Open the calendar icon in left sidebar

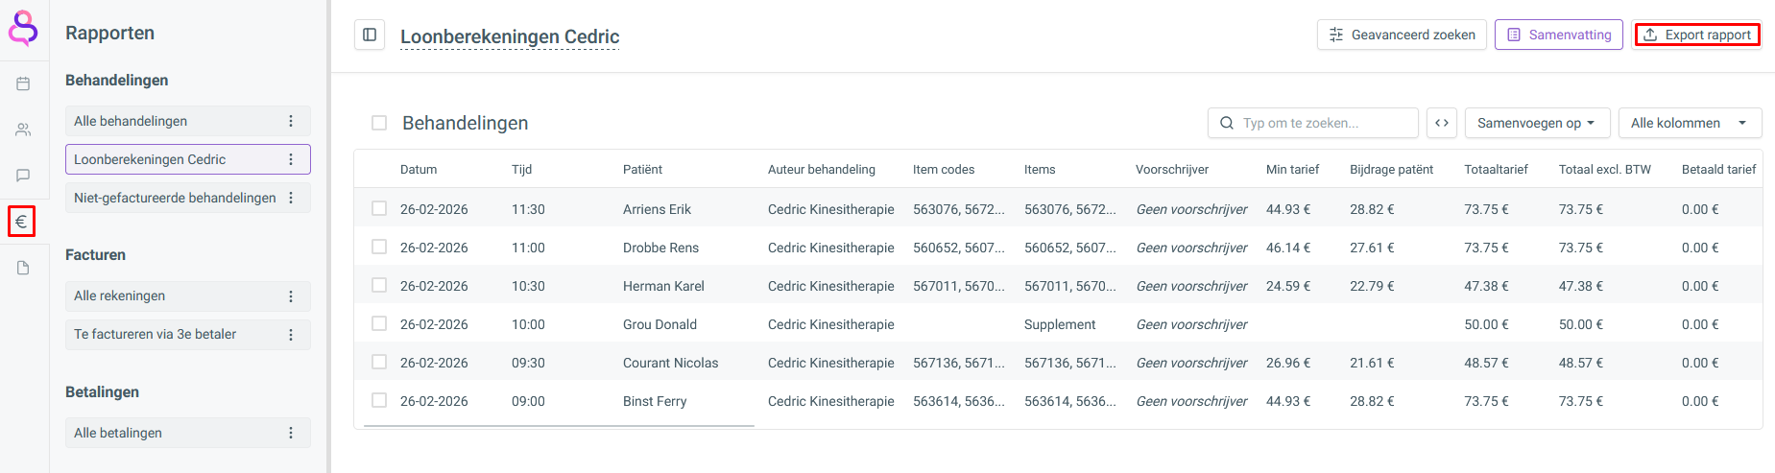click(x=23, y=84)
